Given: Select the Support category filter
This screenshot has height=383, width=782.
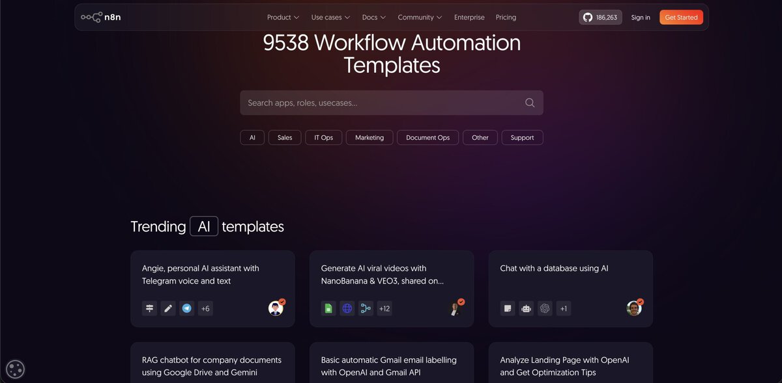Looking at the screenshot, I should 522,137.
